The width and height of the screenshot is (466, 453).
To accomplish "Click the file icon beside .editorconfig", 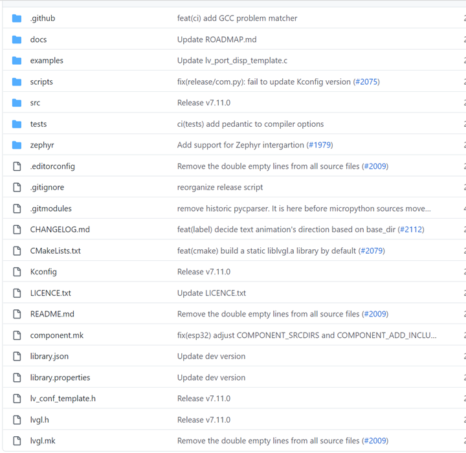I will click(x=17, y=166).
